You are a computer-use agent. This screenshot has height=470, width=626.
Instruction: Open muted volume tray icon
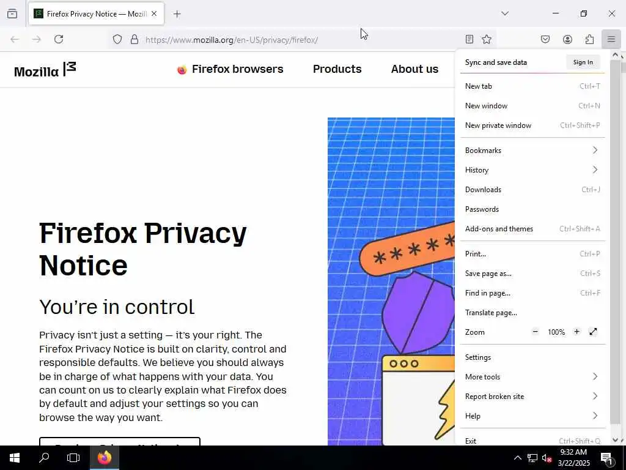[547, 458]
